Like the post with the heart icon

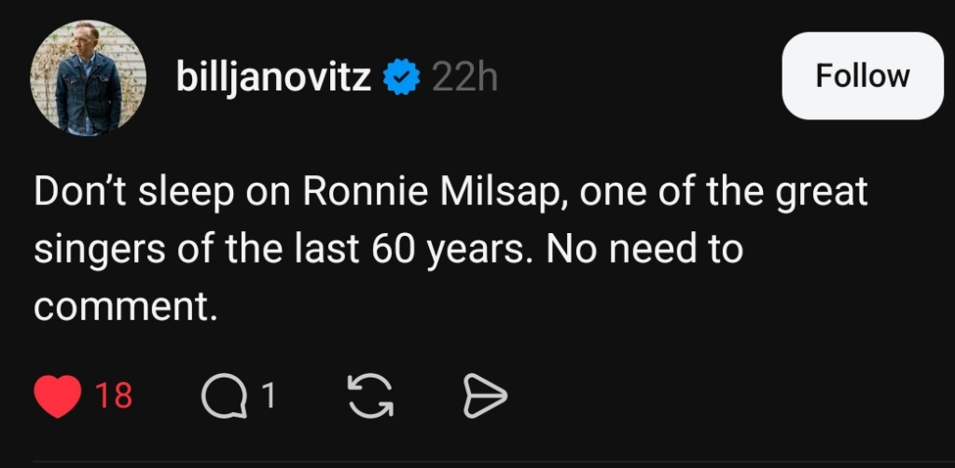click(59, 397)
